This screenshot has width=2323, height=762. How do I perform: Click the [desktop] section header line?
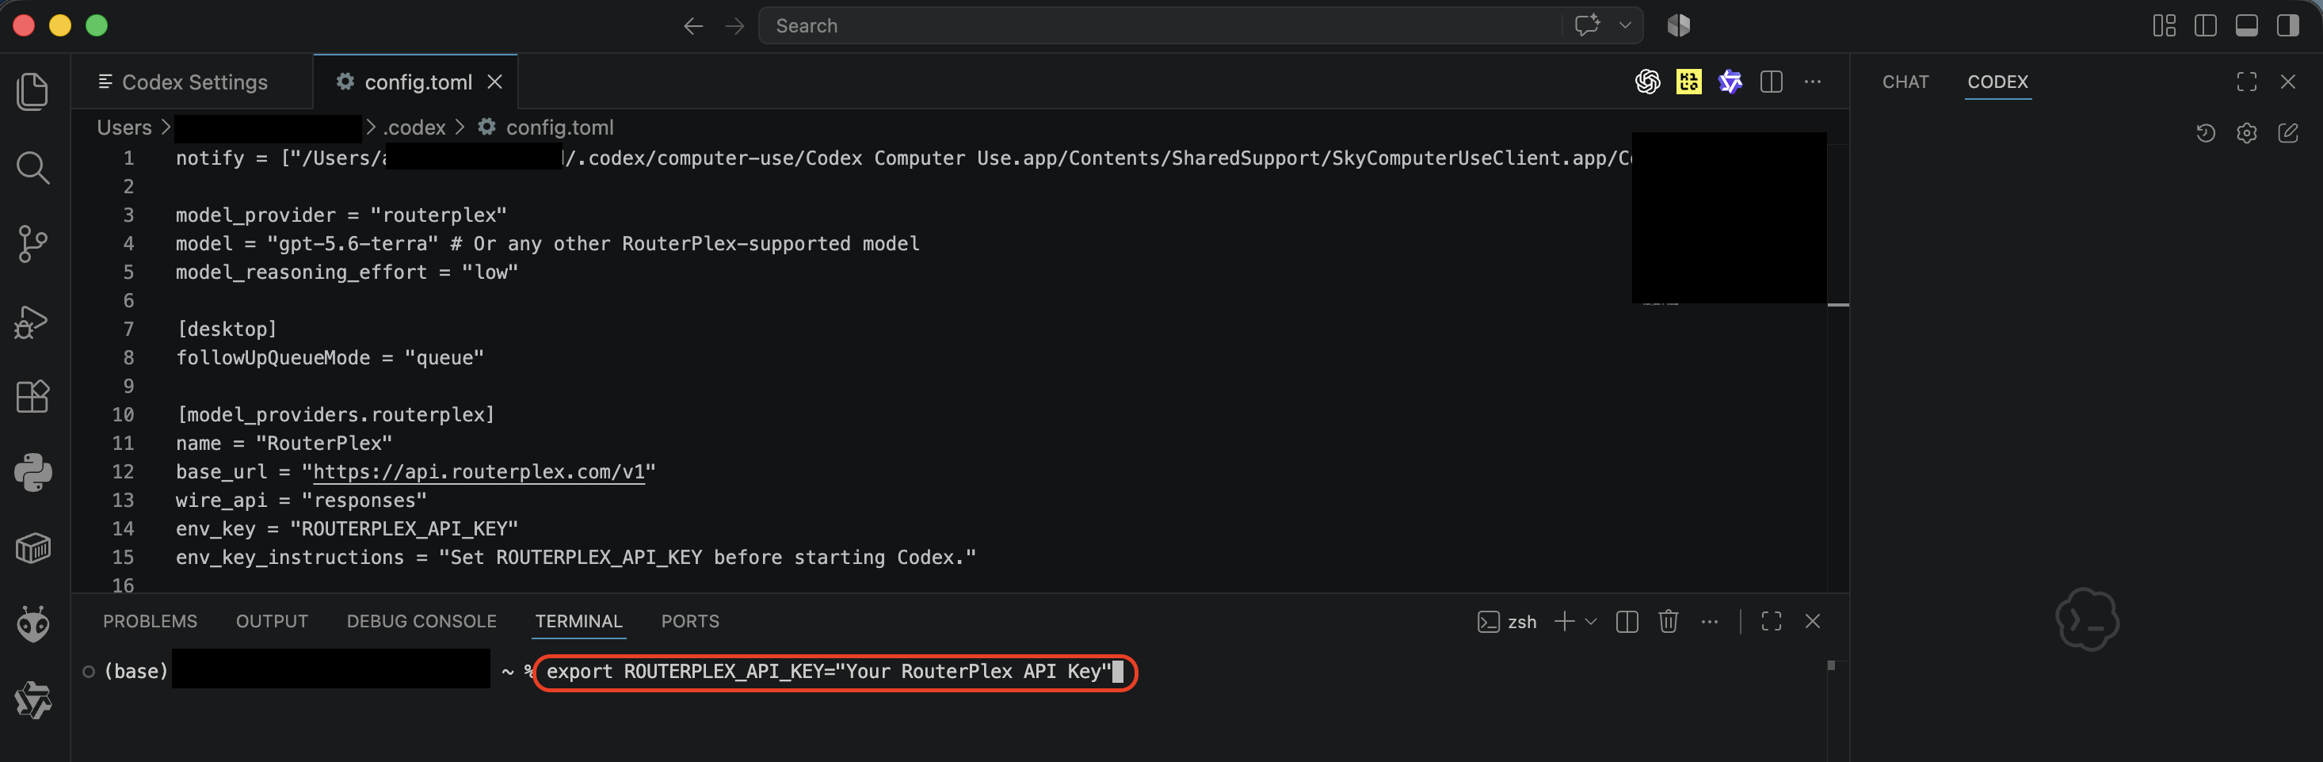(x=227, y=330)
